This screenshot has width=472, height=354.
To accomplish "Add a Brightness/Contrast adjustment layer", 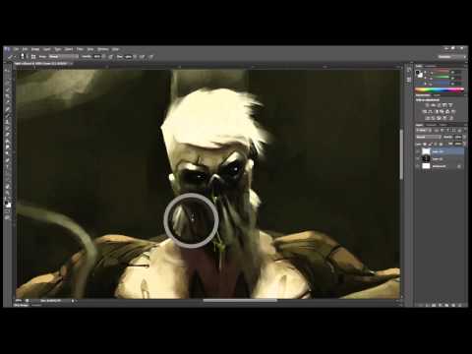I will point(427,105).
